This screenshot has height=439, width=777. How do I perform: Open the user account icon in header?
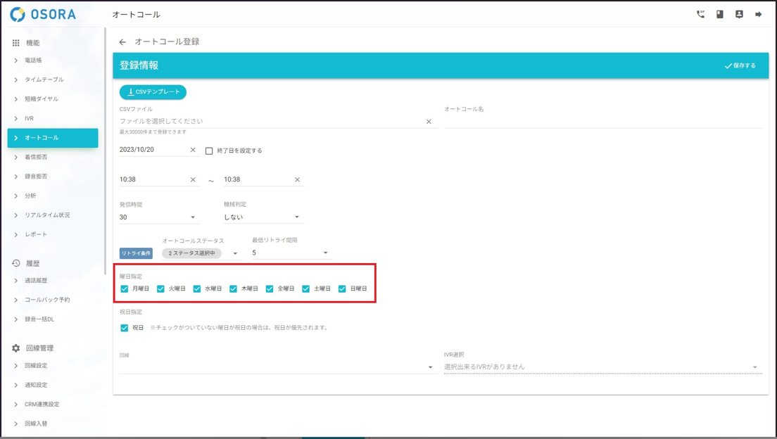tap(739, 14)
